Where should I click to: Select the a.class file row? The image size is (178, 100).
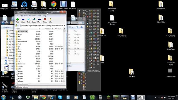coord(39,71)
